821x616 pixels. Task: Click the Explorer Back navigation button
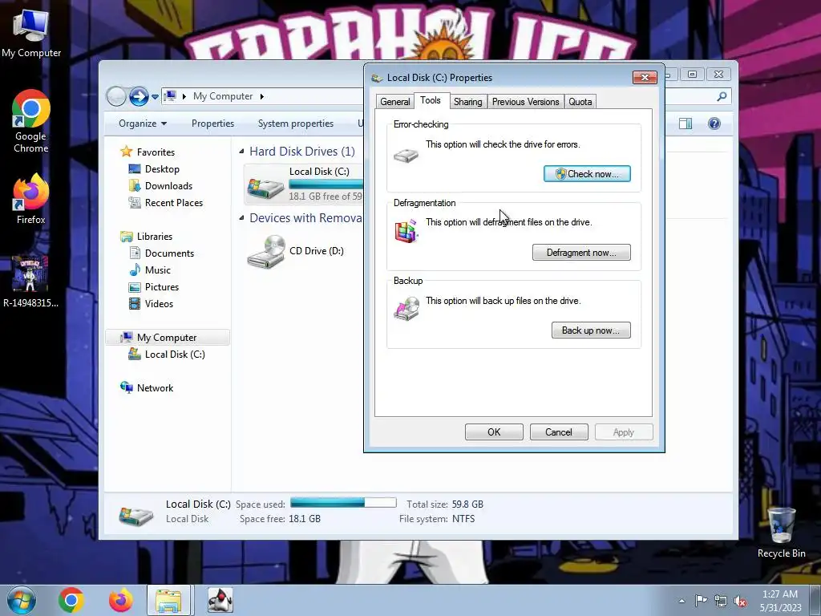tap(116, 96)
